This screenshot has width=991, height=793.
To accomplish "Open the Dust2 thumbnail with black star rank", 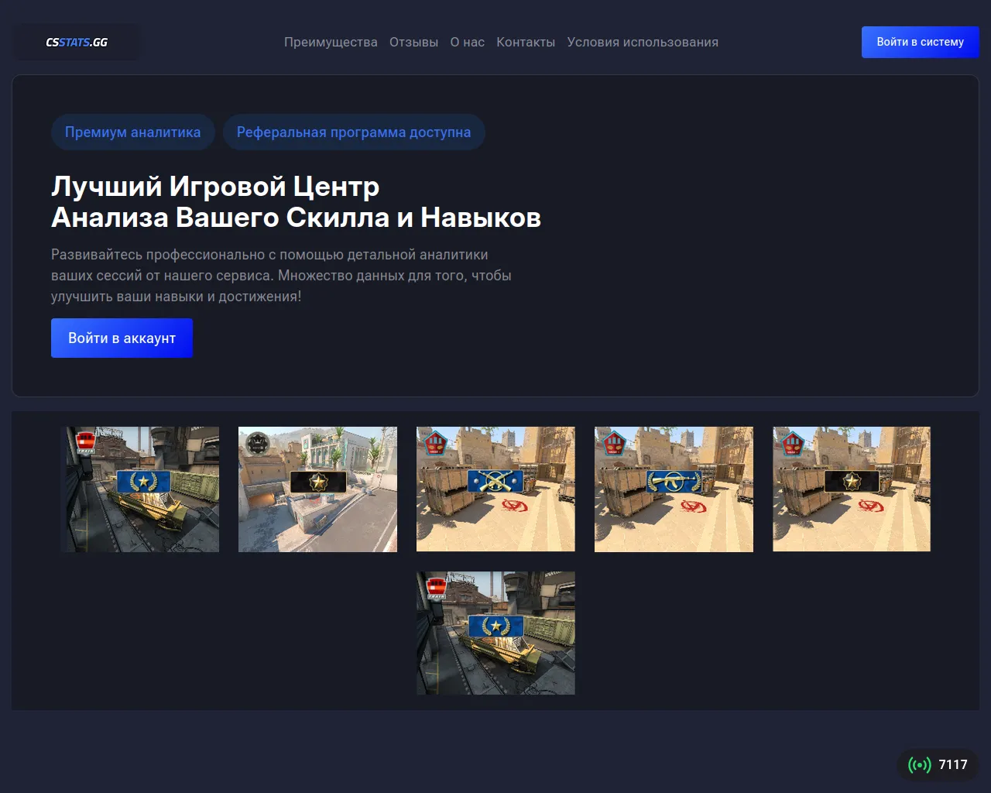I will [852, 489].
